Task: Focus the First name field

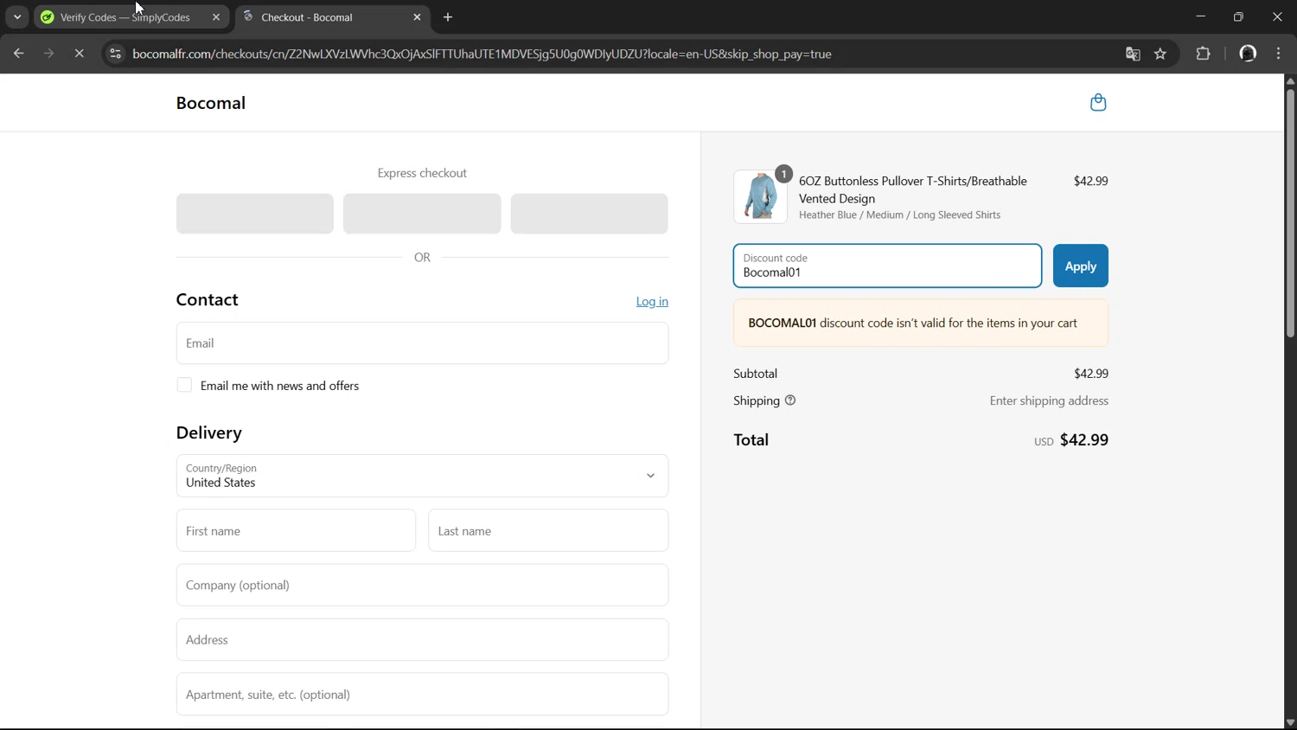Action: (x=296, y=530)
